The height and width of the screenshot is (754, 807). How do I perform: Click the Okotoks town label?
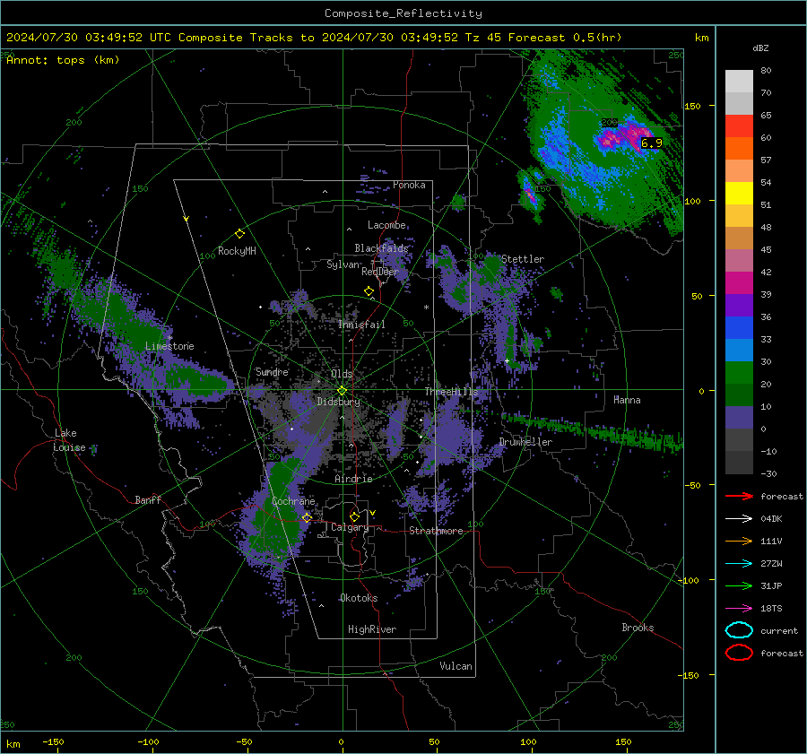coord(359,598)
